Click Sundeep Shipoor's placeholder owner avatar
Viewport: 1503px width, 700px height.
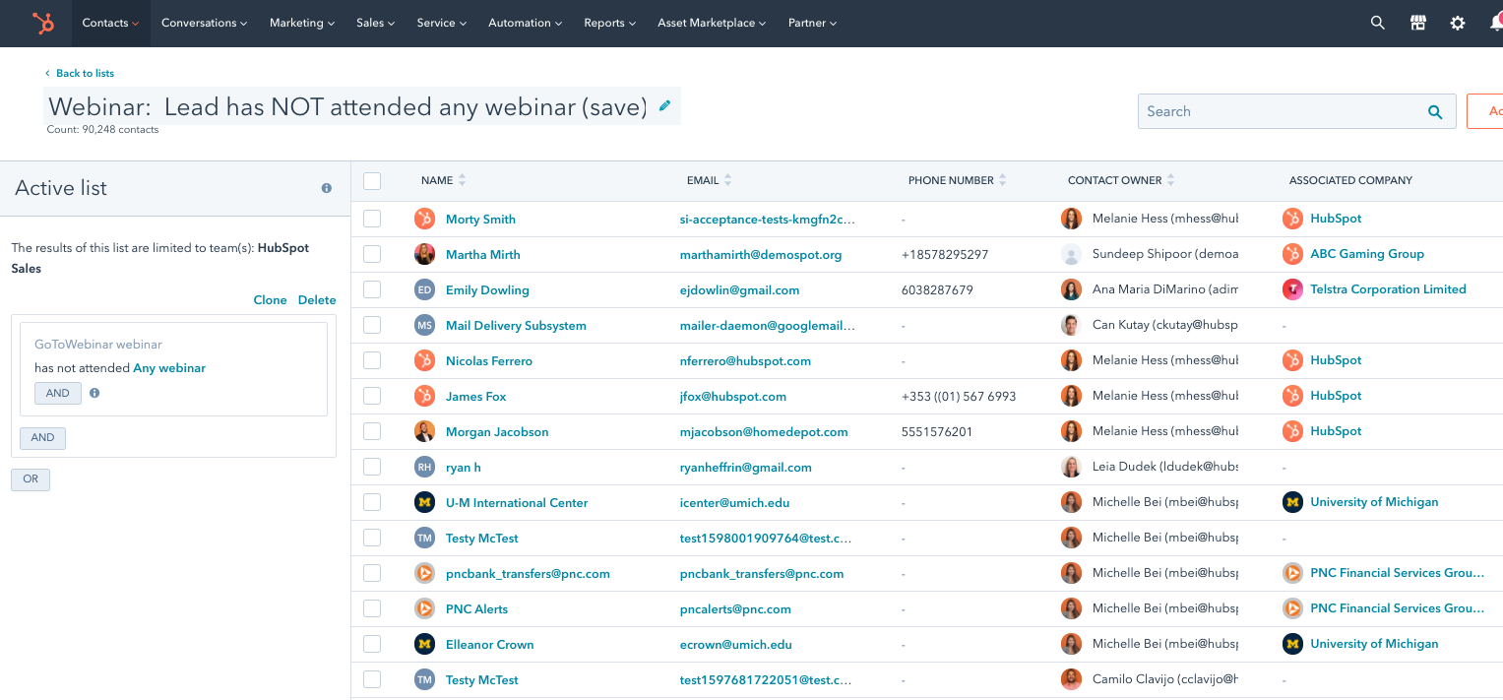1071,254
